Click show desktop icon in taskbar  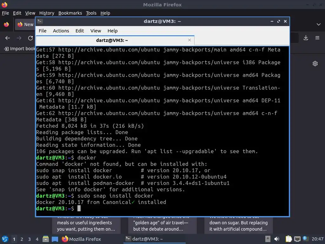coord(55,239)
